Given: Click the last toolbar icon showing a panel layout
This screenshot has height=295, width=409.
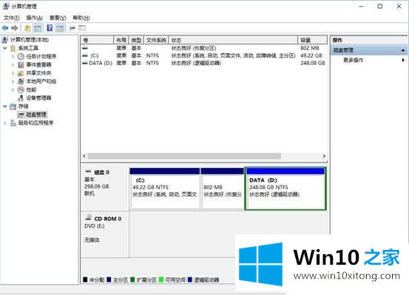Looking at the screenshot, I should tap(82, 27).
